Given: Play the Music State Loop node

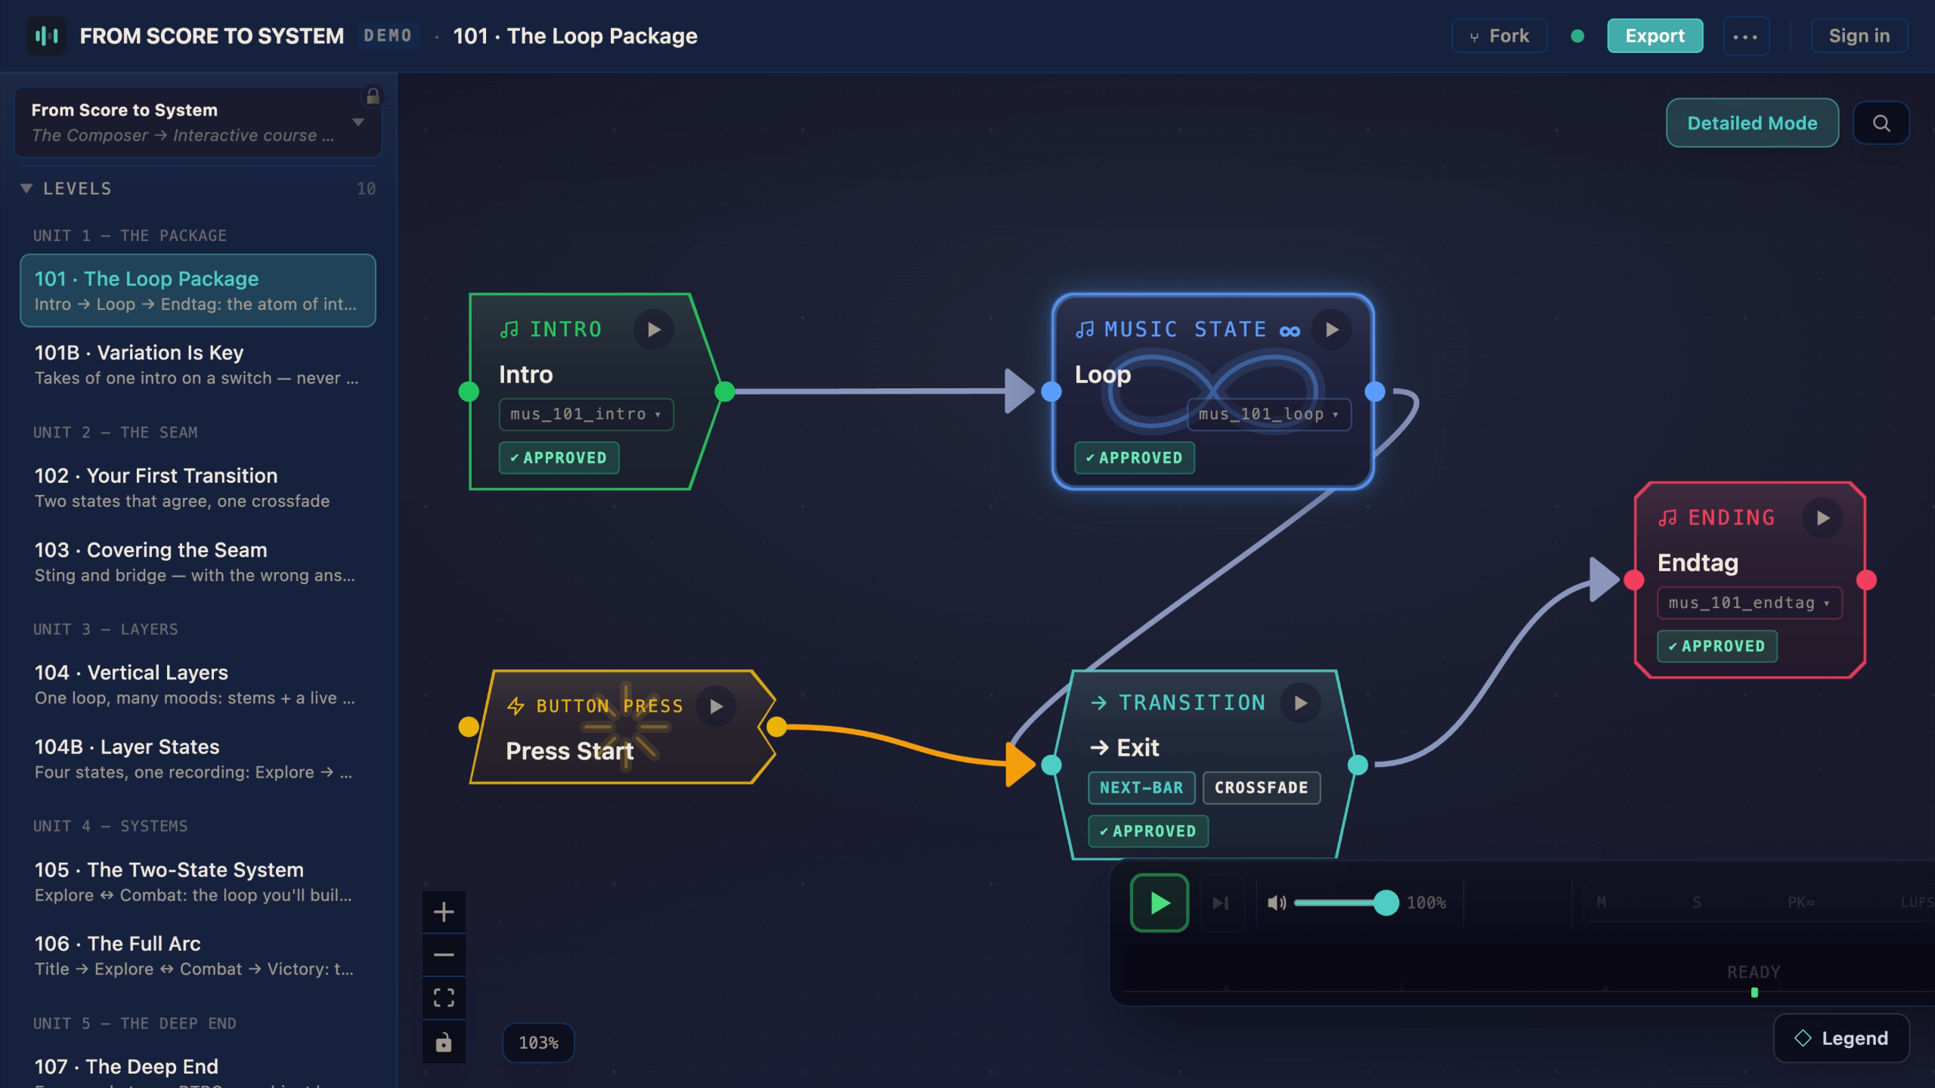Looking at the screenshot, I should [x=1332, y=329].
